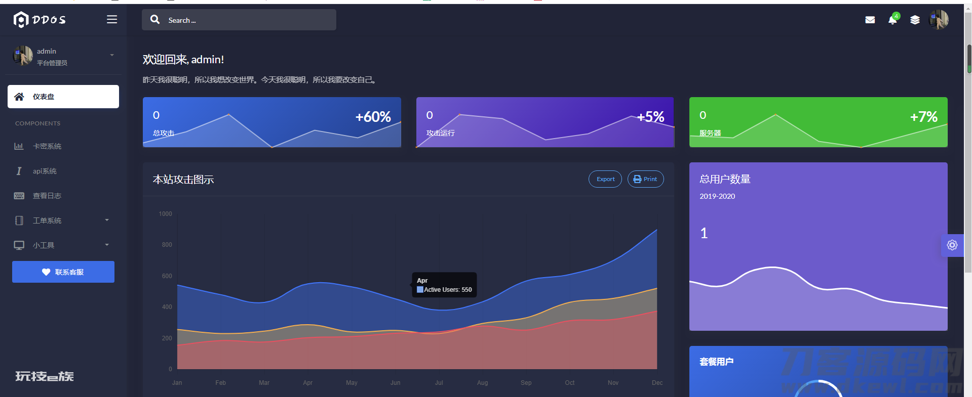Click the 平台管理员 role label

[52, 63]
